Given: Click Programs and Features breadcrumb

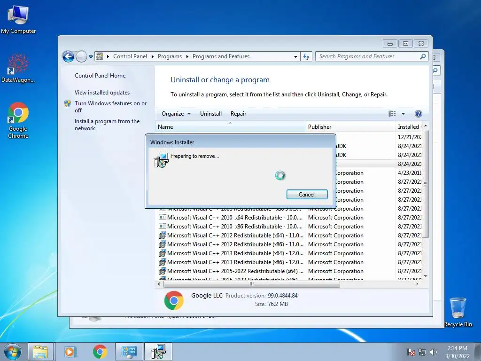Looking at the screenshot, I should click(221, 56).
